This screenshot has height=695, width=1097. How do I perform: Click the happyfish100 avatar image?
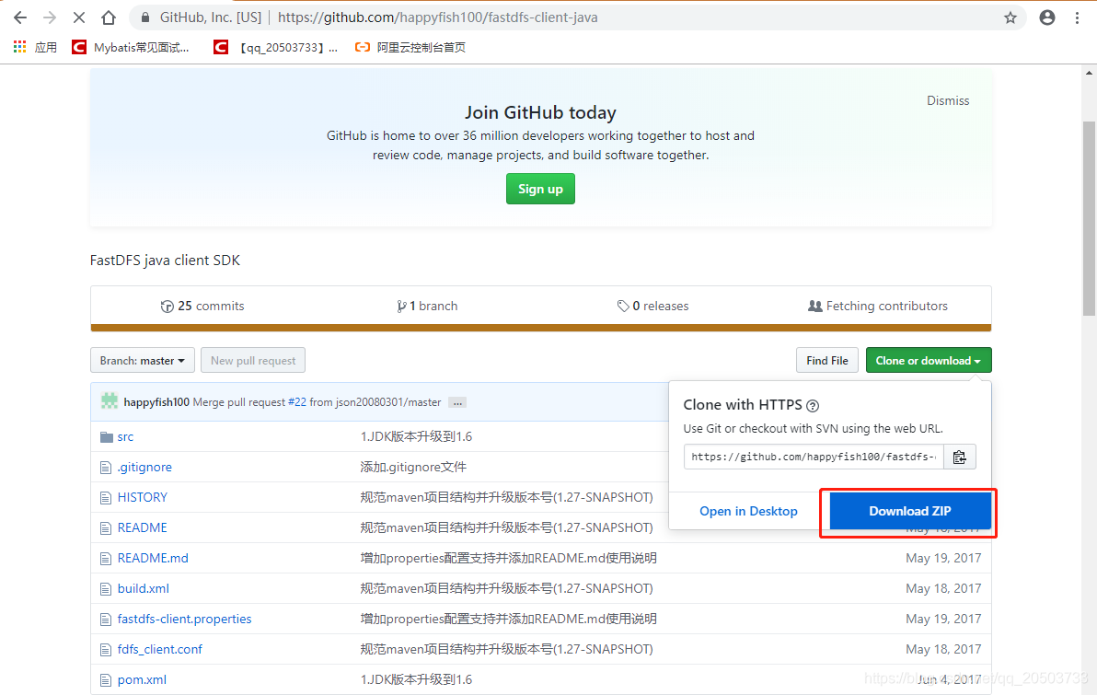[110, 401]
